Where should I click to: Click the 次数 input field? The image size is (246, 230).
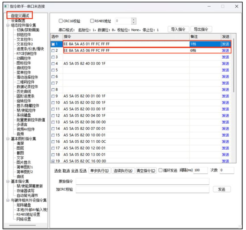coord(227,170)
